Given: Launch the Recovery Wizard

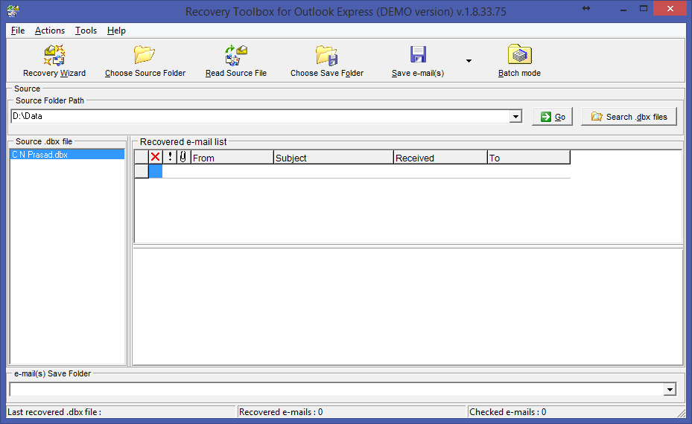Looking at the screenshot, I should pos(54,61).
